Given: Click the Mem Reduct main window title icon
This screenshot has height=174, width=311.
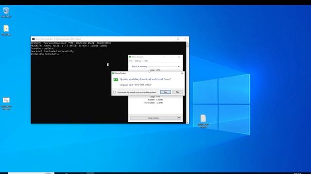Looking at the screenshot, I should tap(130, 57).
